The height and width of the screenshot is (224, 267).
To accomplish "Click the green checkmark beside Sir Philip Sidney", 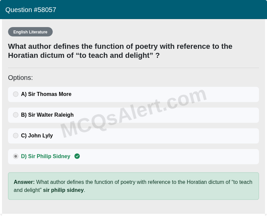I will click(x=77, y=156).
